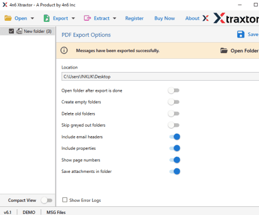Screen dimensions: 259x215
Task: Click the Register link
Action: [135, 18]
